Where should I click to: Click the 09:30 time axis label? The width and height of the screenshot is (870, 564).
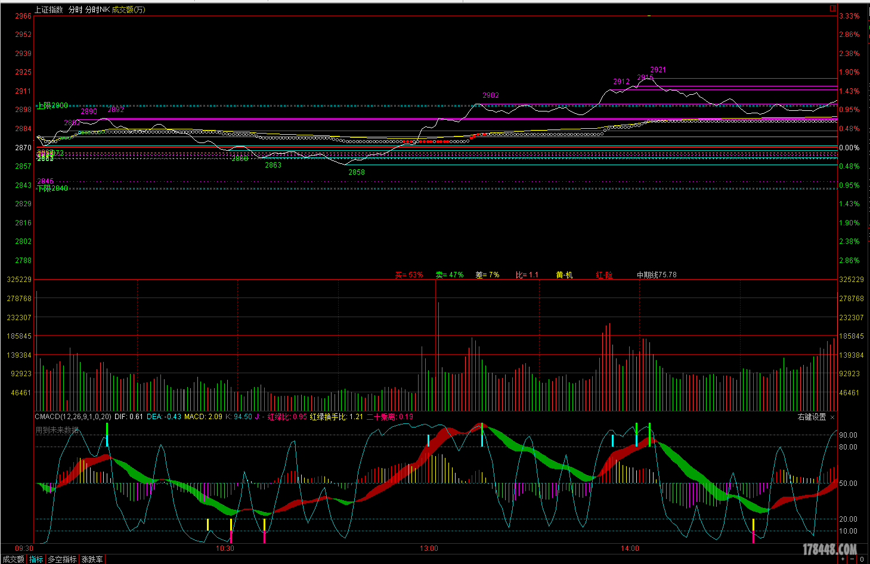[x=24, y=548]
